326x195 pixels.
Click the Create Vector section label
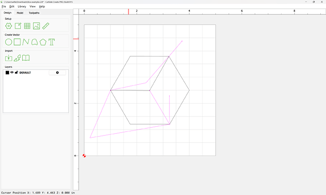[12, 35]
